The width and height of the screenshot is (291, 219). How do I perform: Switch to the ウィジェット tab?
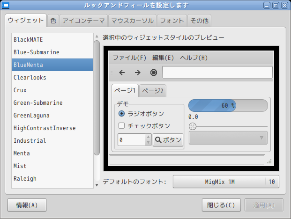click(x=26, y=21)
